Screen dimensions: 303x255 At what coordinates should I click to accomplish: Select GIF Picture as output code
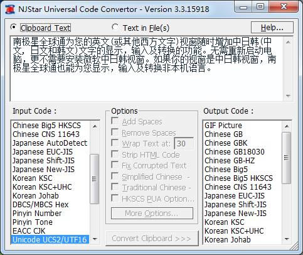(x=223, y=126)
